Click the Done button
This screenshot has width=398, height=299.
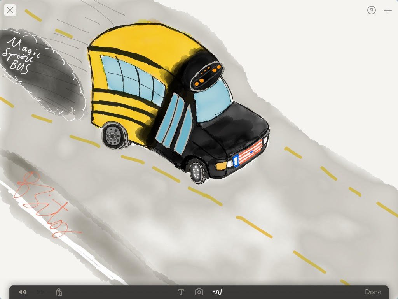pos(373,292)
